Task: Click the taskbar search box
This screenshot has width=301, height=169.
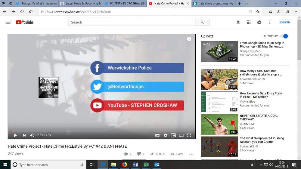Action: [x=48, y=164]
